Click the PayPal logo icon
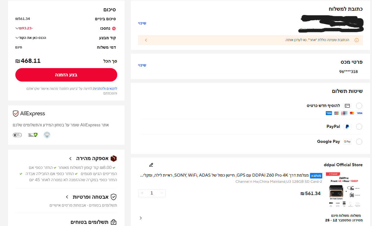372x226 pixels. pos(347,127)
